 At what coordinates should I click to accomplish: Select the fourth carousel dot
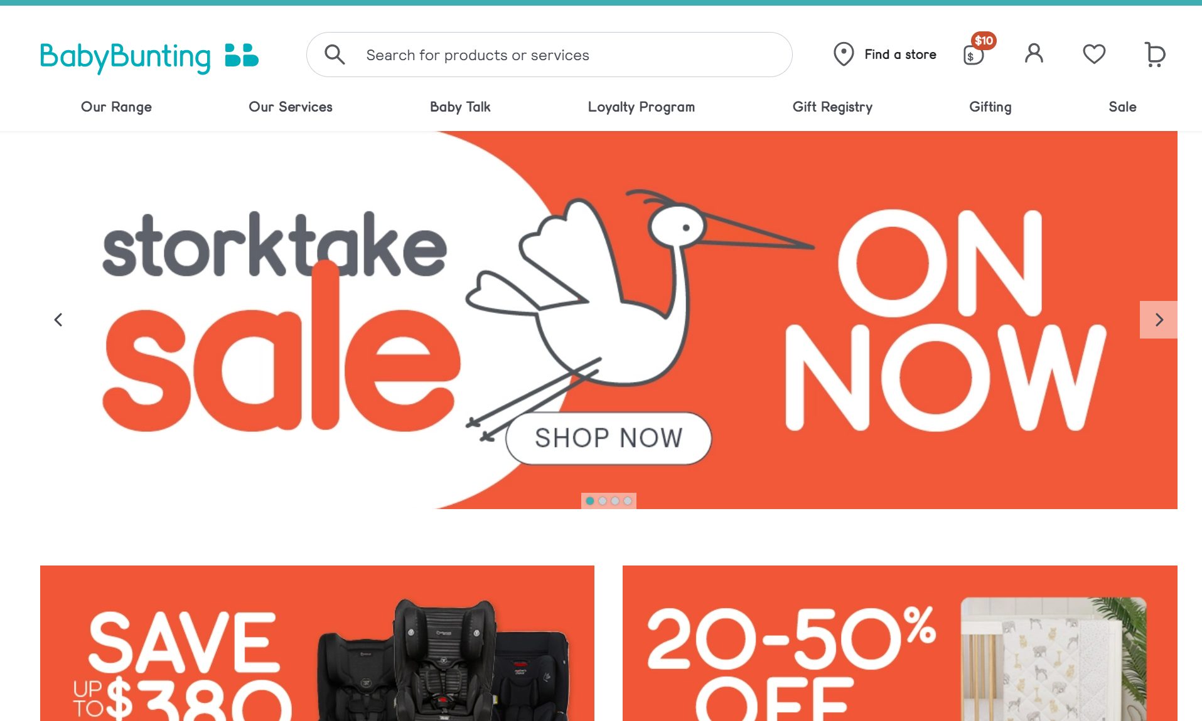628,501
